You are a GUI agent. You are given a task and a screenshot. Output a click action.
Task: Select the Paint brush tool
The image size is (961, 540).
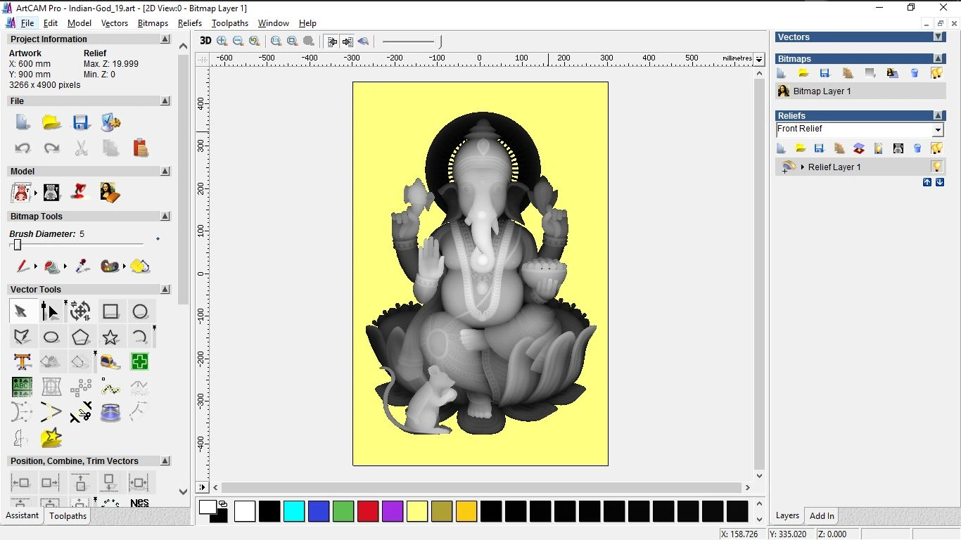[23, 266]
